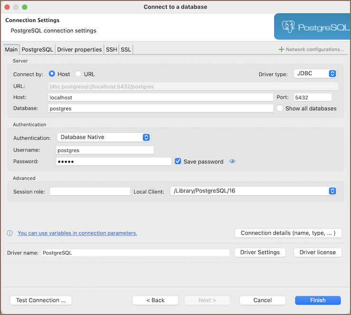Reveal password with the eye icon

pyautogui.click(x=232, y=162)
